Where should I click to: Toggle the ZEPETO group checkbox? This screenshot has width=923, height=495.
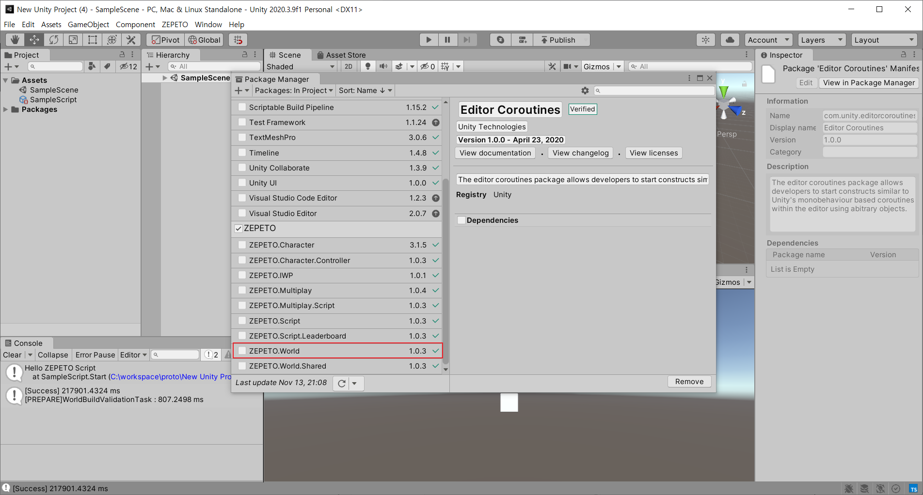tap(239, 229)
